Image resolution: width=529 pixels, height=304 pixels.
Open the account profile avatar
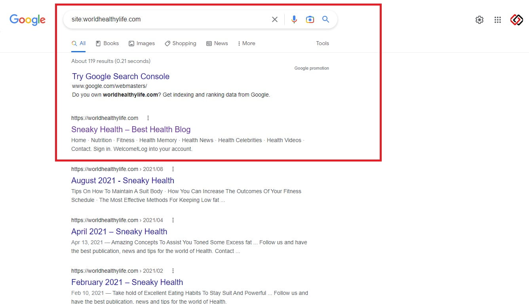(x=517, y=20)
